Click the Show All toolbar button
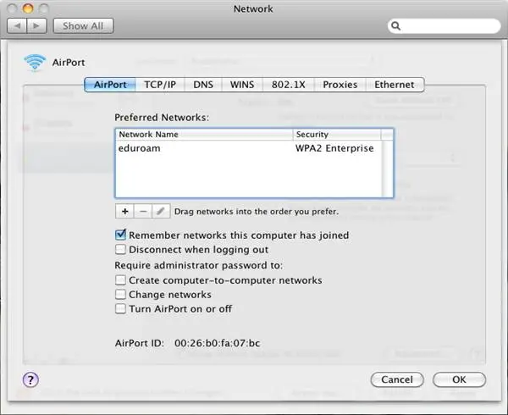The height and width of the screenshot is (415, 508). pyautogui.click(x=83, y=26)
